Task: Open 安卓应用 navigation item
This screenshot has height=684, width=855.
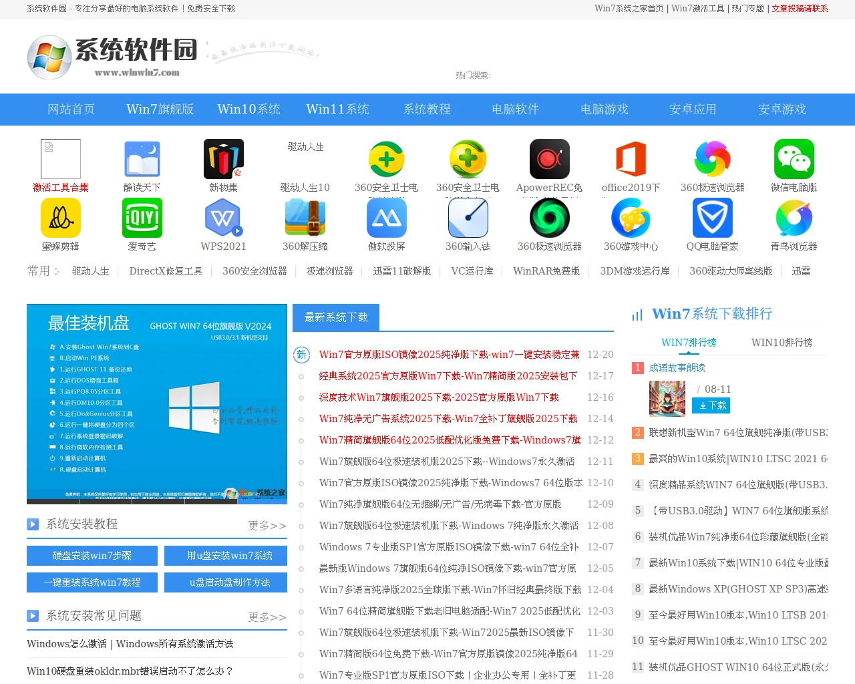Action: [693, 110]
